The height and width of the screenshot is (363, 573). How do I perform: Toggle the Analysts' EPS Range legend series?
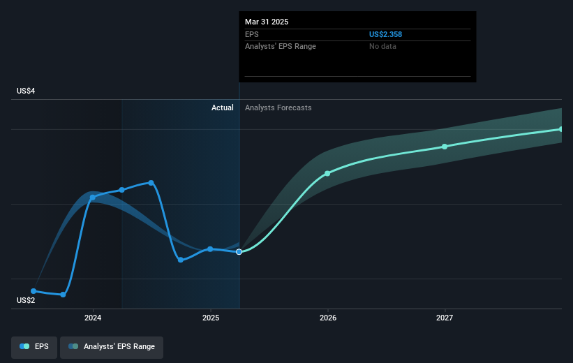tap(112, 346)
